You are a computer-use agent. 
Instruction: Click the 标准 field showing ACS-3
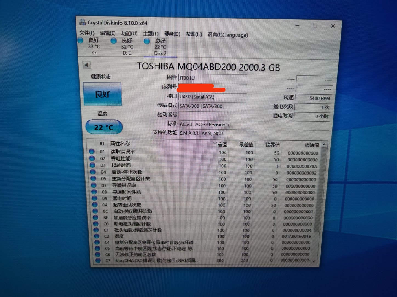(x=254, y=124)
